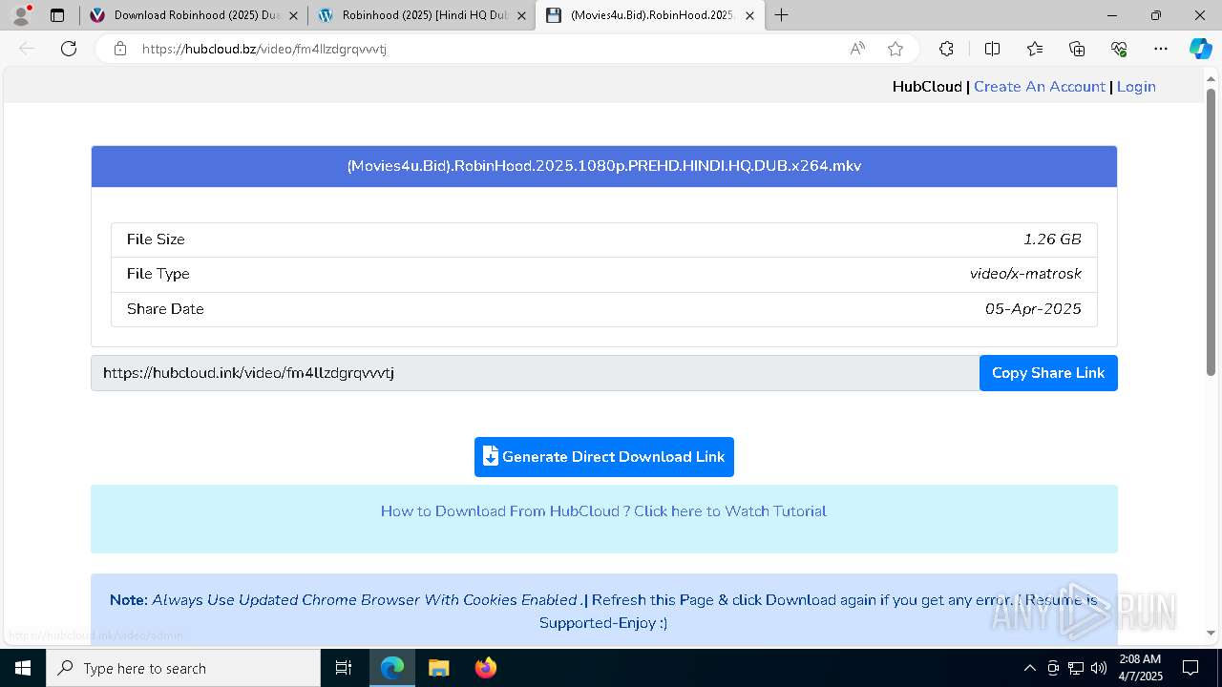Click the page vertical scrollbar thumb
The width and height of the screenshot is (1222, 687).
(1211, 232)
